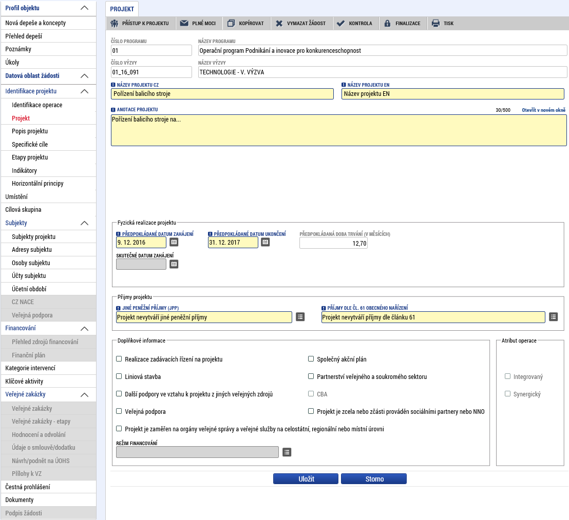The height and width of the screenshot is (520, 569).
Task: Open Účty subjektu in sidebar
Action: pyautogui.click(x=48, y=276)
